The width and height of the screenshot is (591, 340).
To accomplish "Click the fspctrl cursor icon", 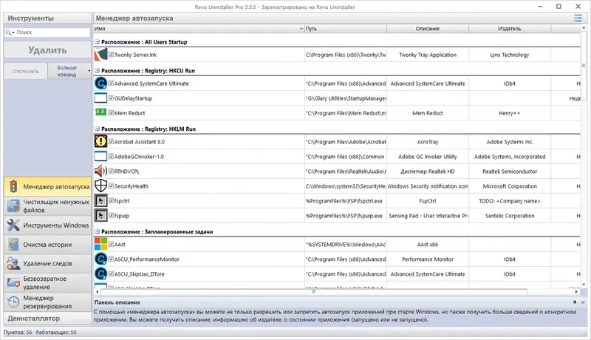I will pos(100,201).
